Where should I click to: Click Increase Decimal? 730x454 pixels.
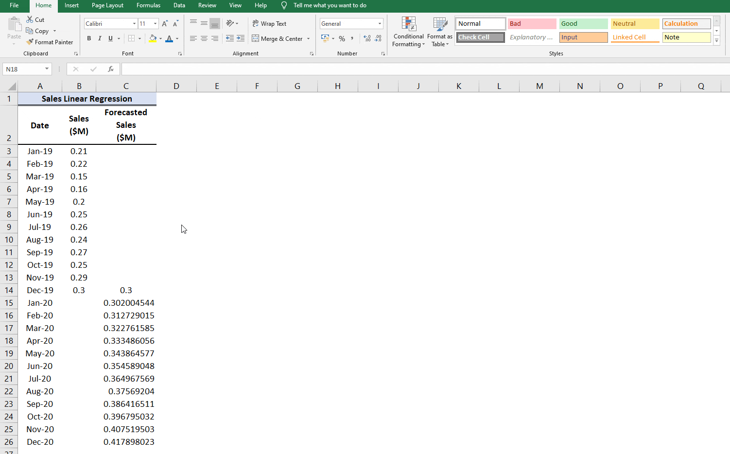(x=366, y=37)
